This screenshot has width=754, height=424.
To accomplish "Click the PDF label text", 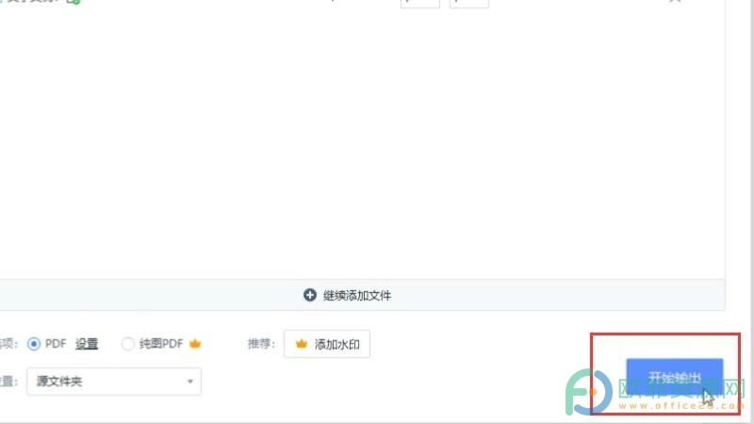I will tap(56, 344).
